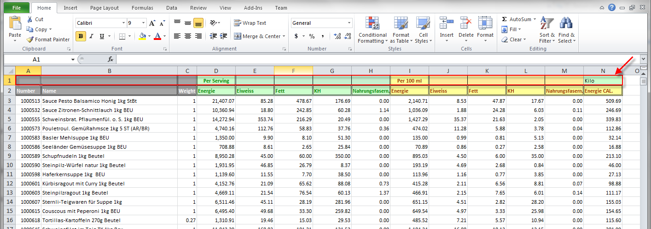Image resolution: width=651 pixels, height=229 pixels.
Task: Click the Orientation icon
Action: (x=213, y=23)
